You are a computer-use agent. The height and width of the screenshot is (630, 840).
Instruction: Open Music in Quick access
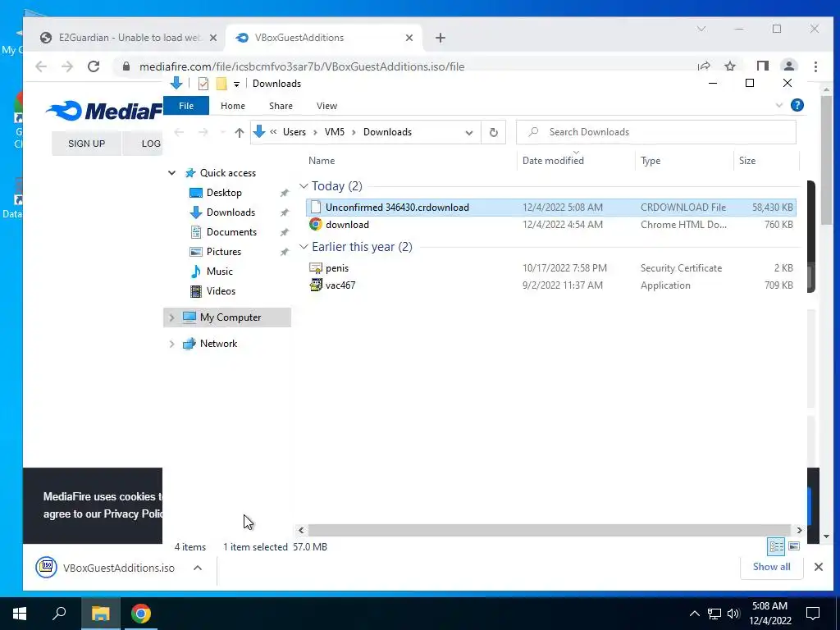(220, 272)
